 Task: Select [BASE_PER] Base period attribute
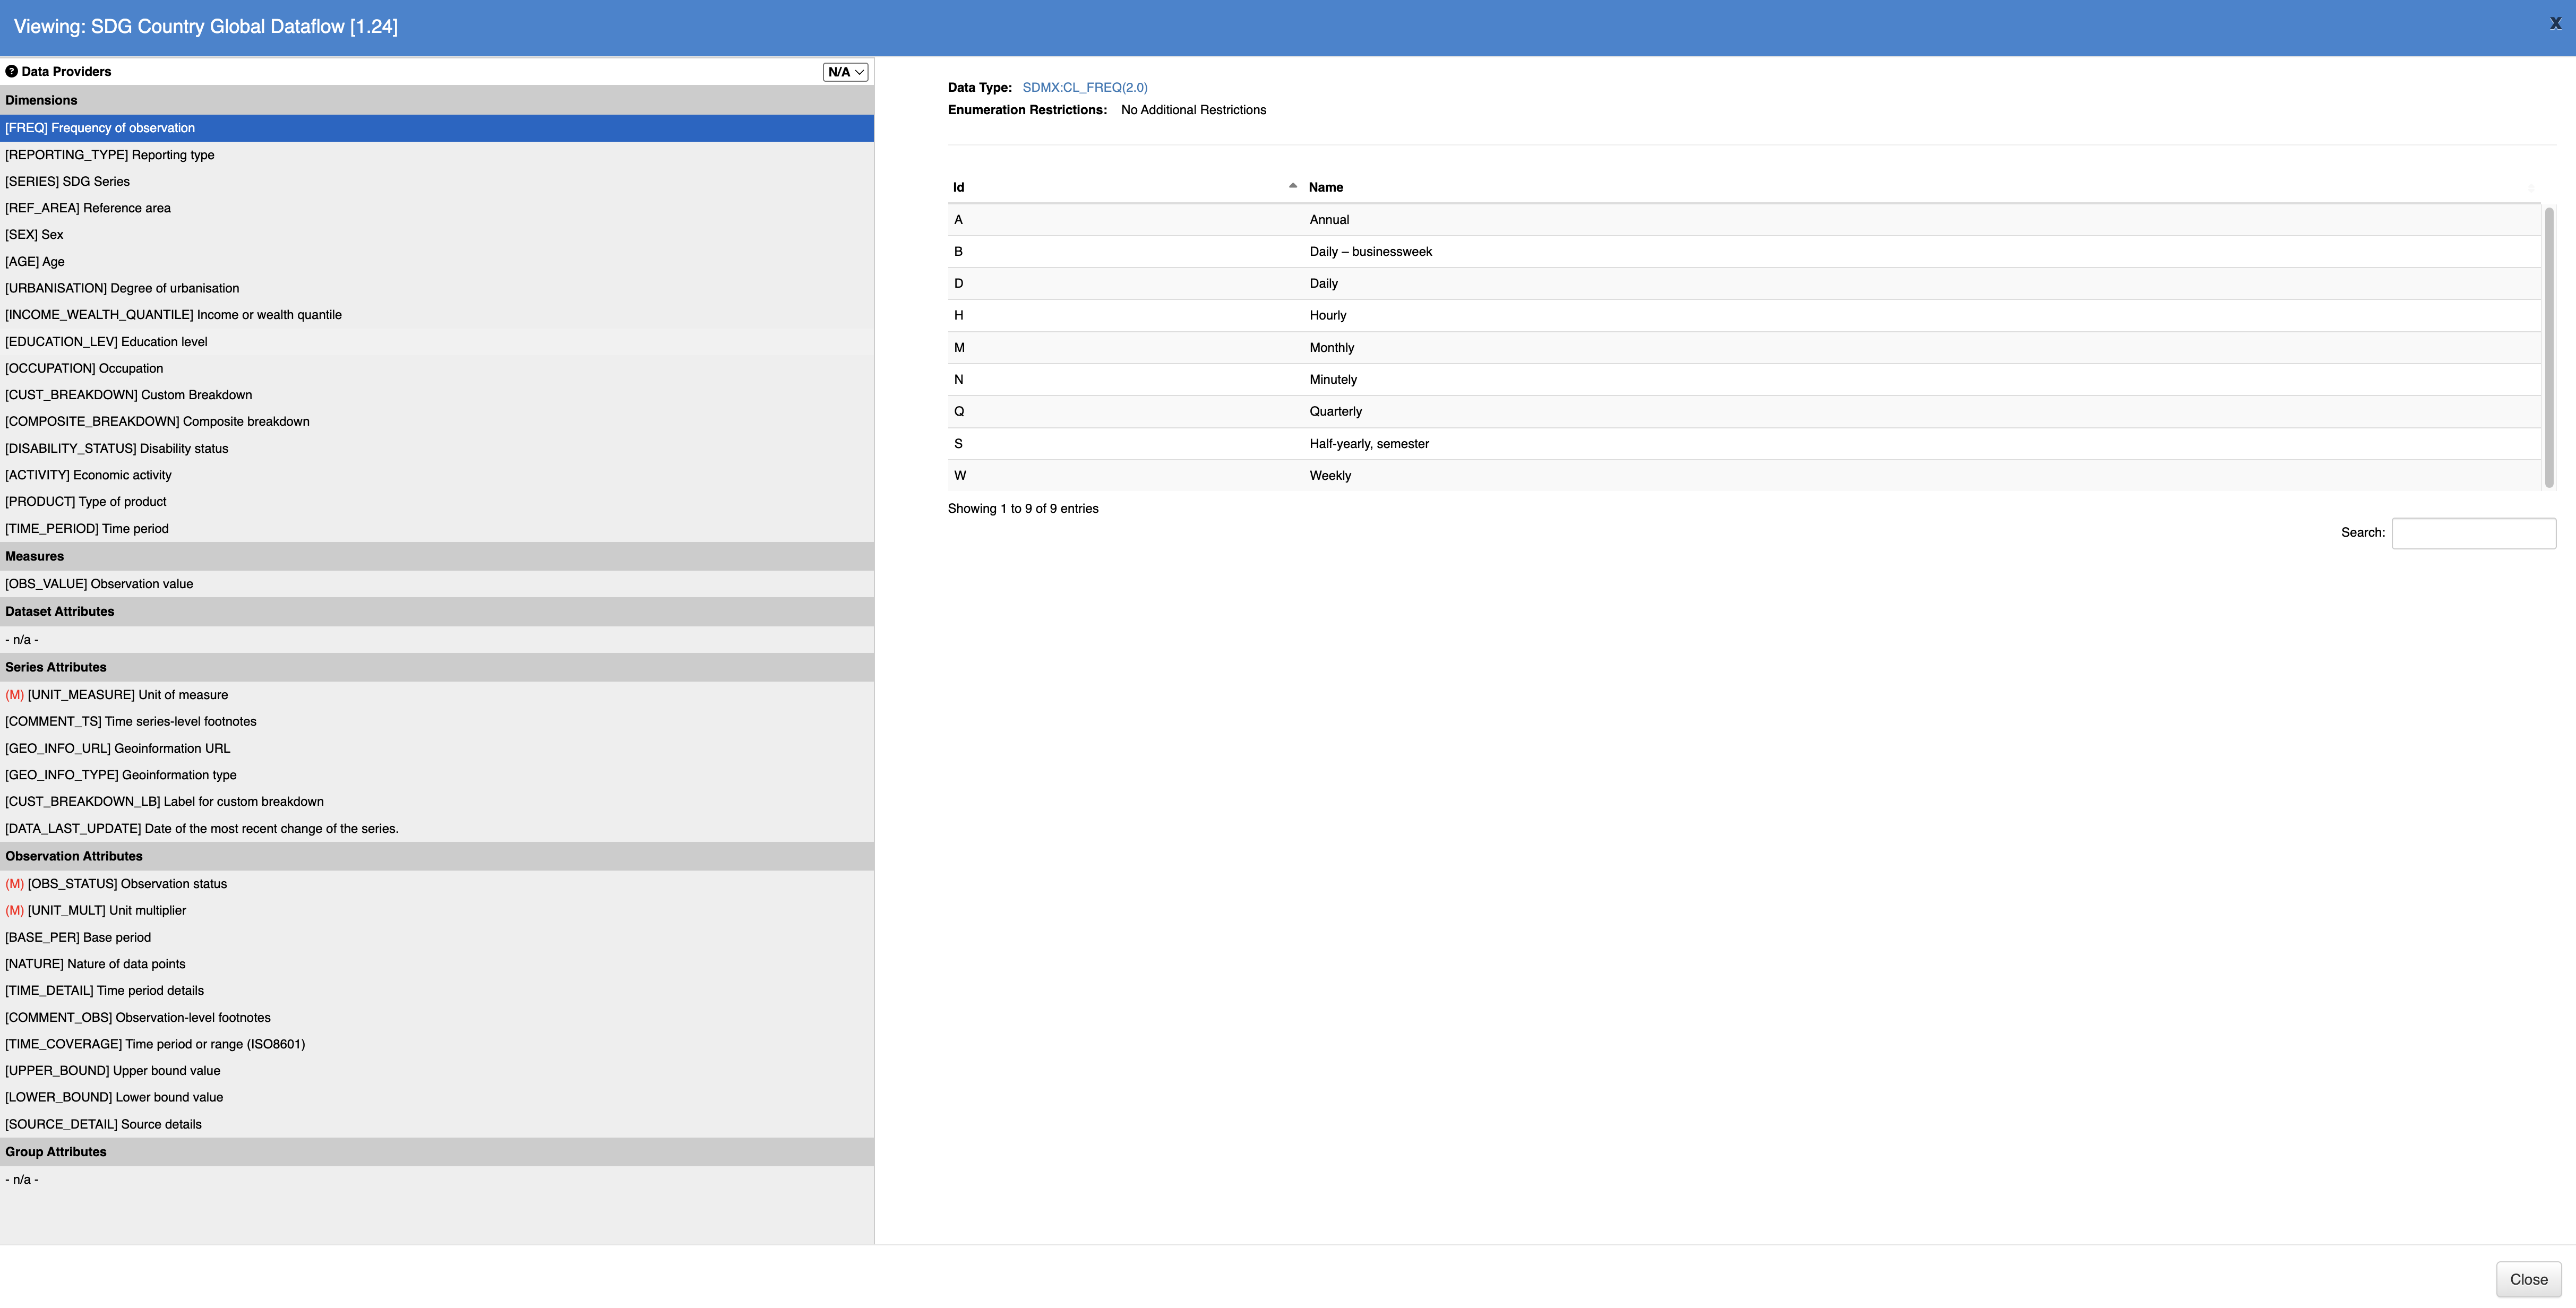pyautogui.click(x=437, y=937)
